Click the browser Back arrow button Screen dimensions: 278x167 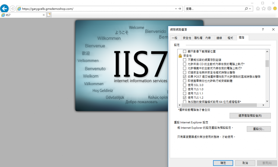4,8
